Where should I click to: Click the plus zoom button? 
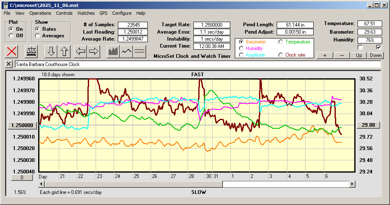(x=325, y=55)
